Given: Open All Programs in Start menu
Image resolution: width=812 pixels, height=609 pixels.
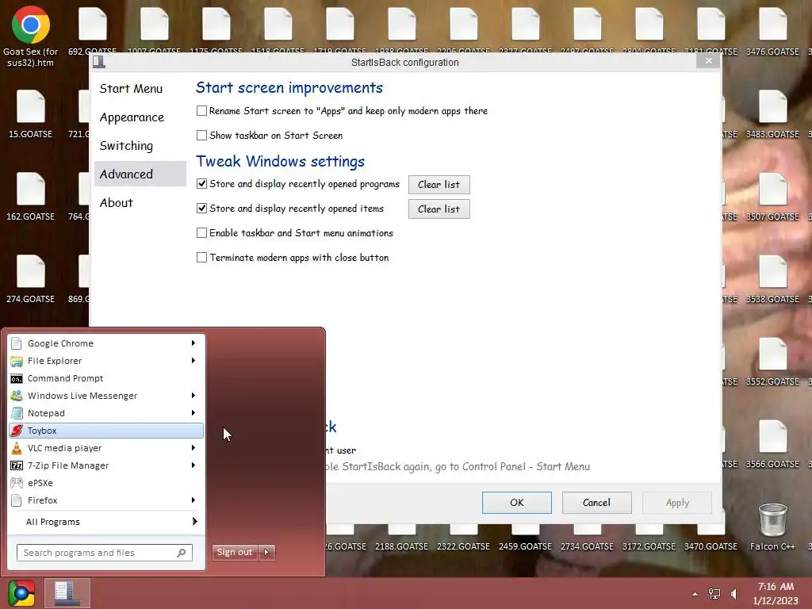Looking at the screenshot, I should (x=106, y=522).
